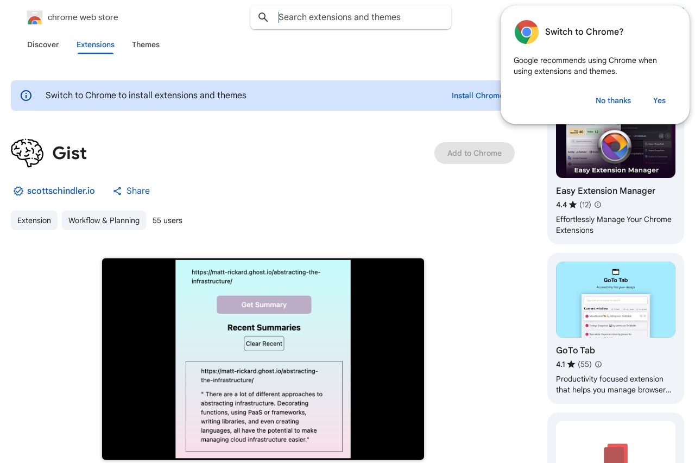
Task: Click the Extension category chip
Action: coord(34,220)
